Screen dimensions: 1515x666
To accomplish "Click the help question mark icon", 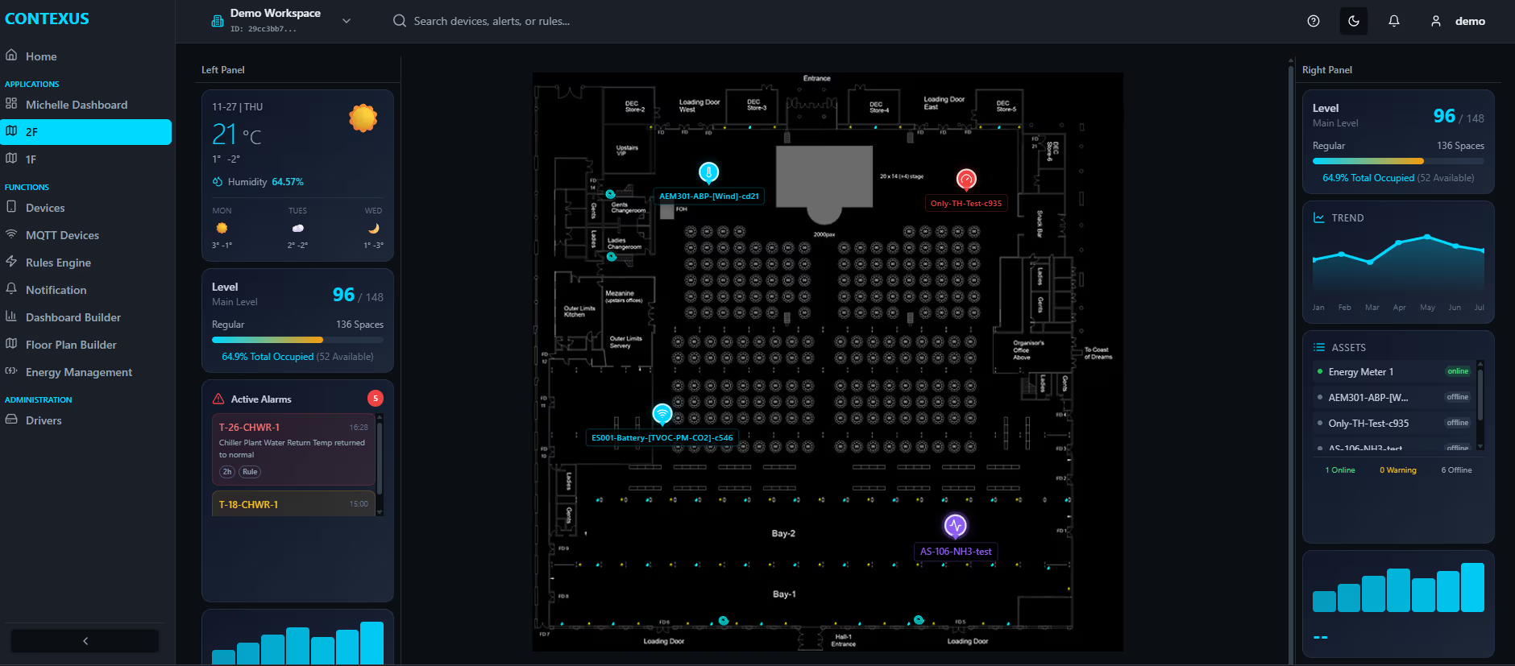I will point(1313,21).
